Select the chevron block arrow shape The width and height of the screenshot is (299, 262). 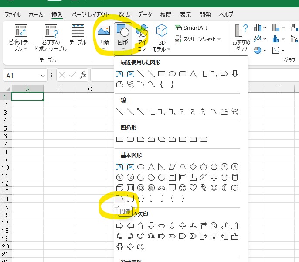pyautogui.click(x=193, y=236)
